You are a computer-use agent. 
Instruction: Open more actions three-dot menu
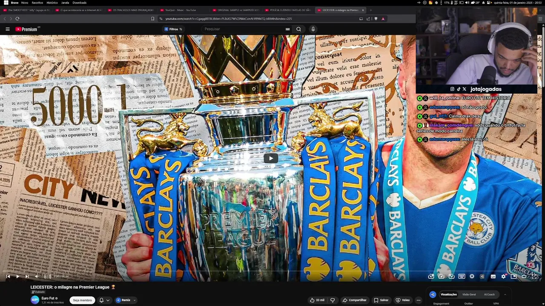[418, 300]
